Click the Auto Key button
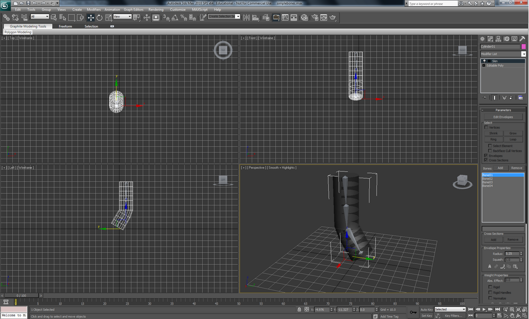The height and width of the screenshot is (319, 529). point(427,310)
